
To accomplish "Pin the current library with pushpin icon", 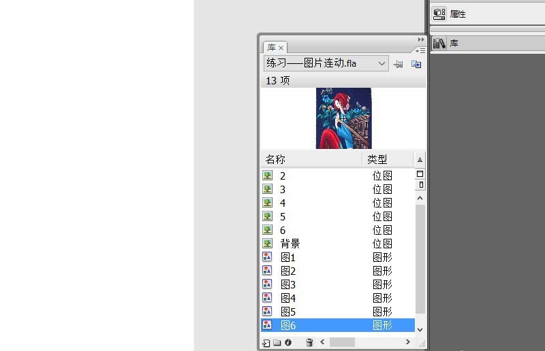I will click(x=398, y=64).
